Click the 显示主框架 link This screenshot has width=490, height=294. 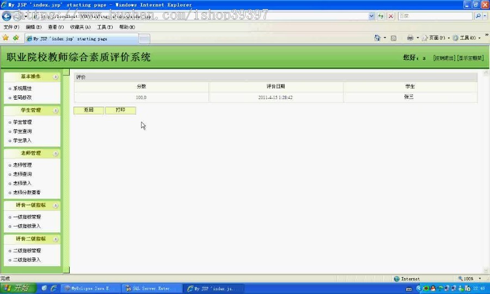point(470,58)
